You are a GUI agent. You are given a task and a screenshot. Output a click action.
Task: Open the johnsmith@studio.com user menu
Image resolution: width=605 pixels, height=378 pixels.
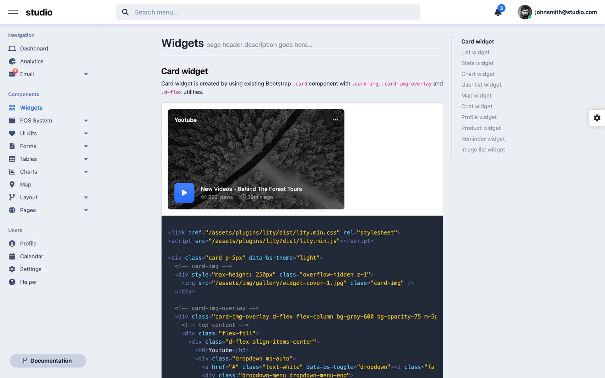(x=557, y=12)
